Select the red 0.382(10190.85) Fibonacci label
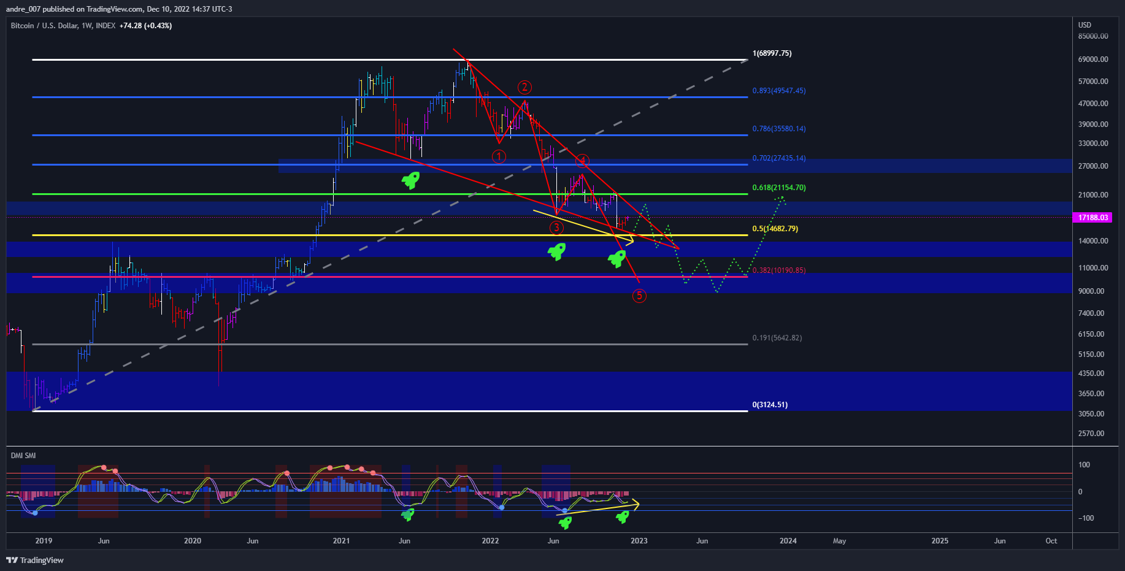Viewport: 1125px width, 571px height. (x=779, y=270)
